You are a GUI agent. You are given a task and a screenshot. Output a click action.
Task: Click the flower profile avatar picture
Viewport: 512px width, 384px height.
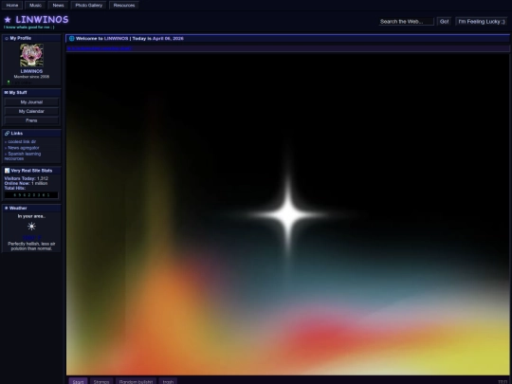pyautogui.click(x=31, y=55)
